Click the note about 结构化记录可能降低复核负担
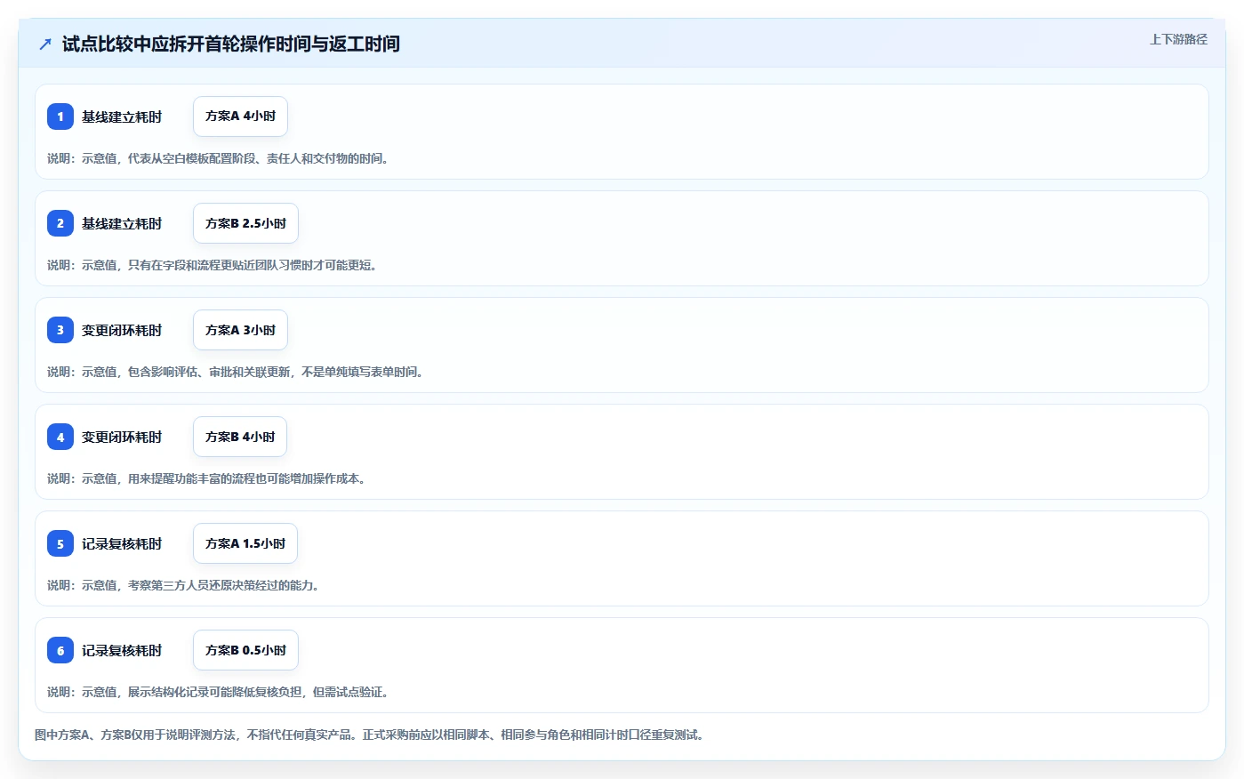Image resolution: width=1244 pixels, height=779 pixels. pos(219,692)
